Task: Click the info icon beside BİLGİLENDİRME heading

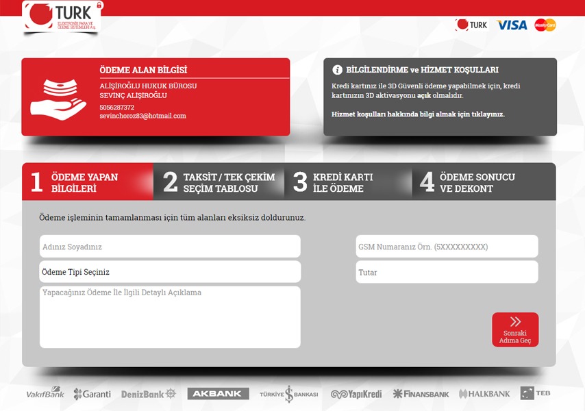Action: click(x=337, y=70)
